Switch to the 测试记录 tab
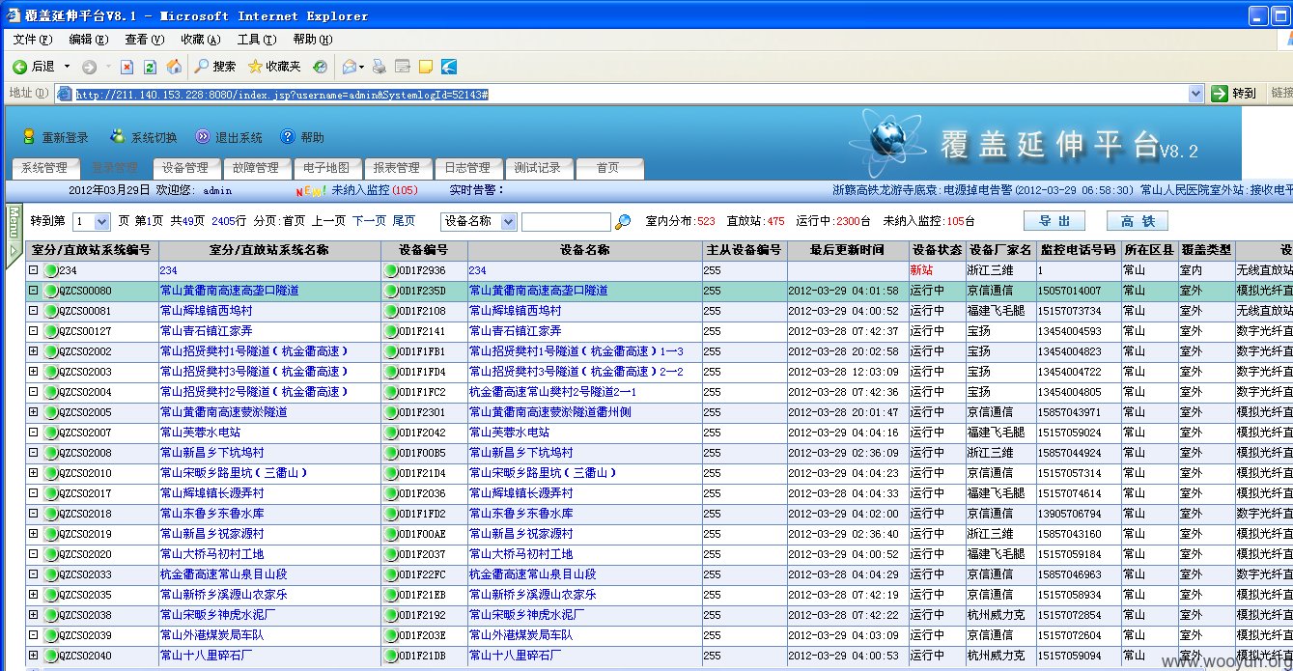The width and height of the screenshot is (1293, 671). [x=538, y=168]
